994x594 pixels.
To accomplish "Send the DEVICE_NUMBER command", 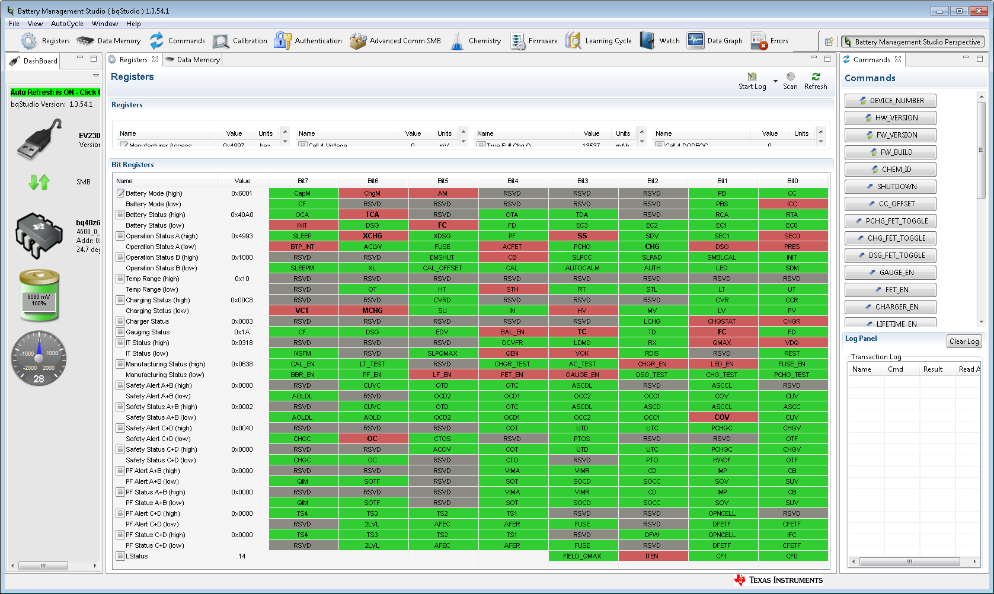I will tap(890, 101).
